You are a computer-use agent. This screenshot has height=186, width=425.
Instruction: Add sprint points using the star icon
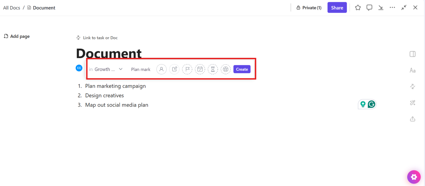[x=226, y=69]
